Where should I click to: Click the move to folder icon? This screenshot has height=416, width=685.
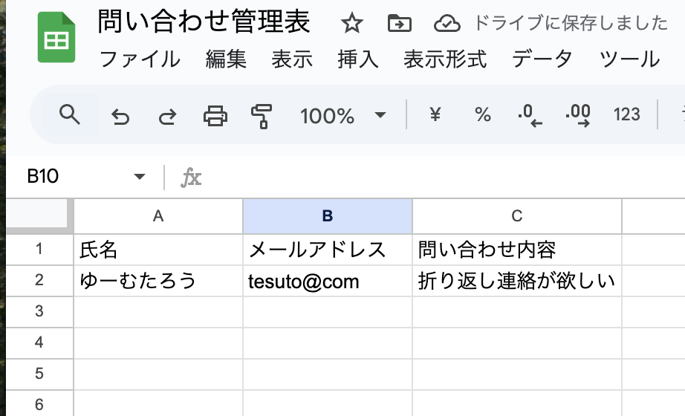coord(400,24)
